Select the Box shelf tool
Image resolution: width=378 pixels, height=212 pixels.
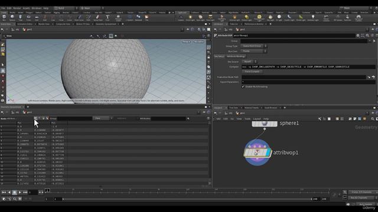[4, 18]
